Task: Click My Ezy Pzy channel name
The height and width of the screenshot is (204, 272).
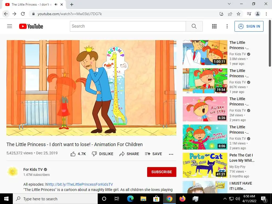Action: (237, 167)
